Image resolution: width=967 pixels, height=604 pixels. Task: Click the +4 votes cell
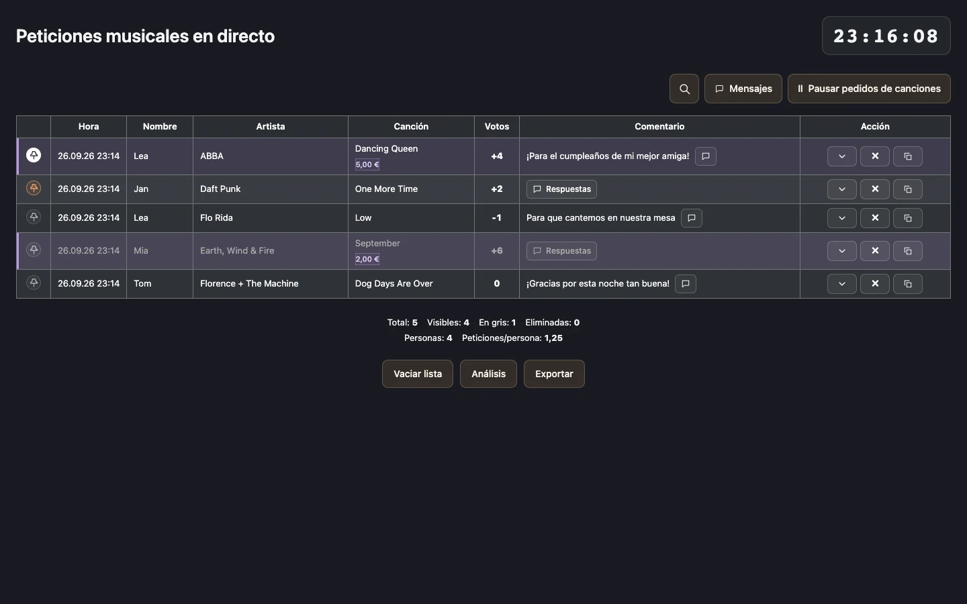tap(497, 156)
